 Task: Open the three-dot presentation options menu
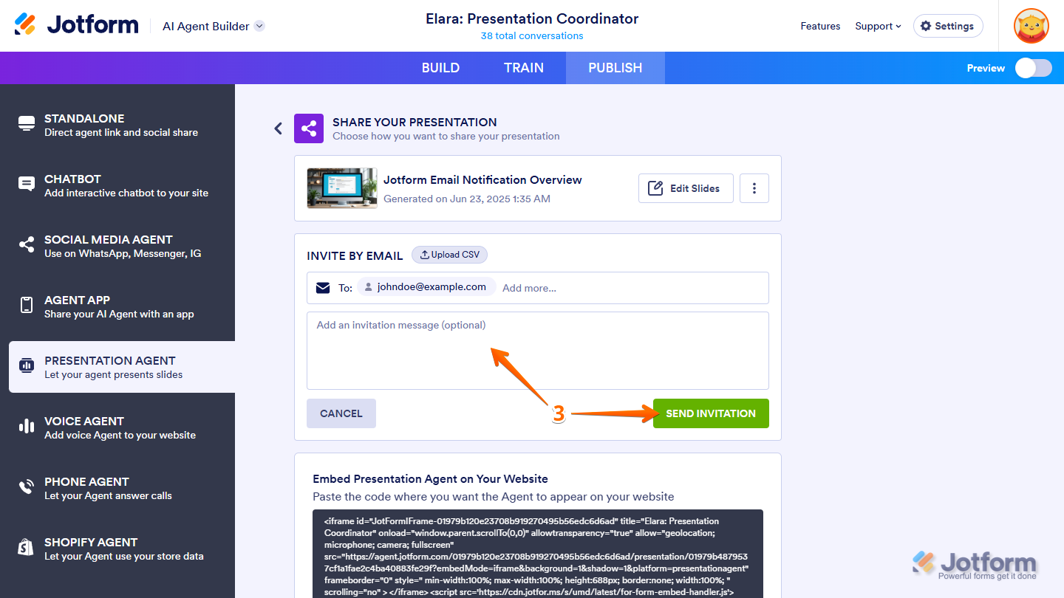(x=754, y=188)
